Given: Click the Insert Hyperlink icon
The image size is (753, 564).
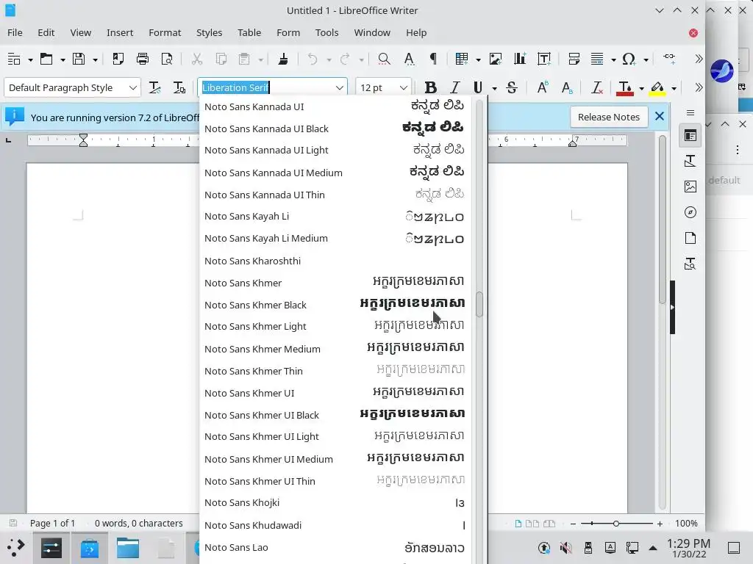Looking at the screenshot, I should (x=669, y=58).
